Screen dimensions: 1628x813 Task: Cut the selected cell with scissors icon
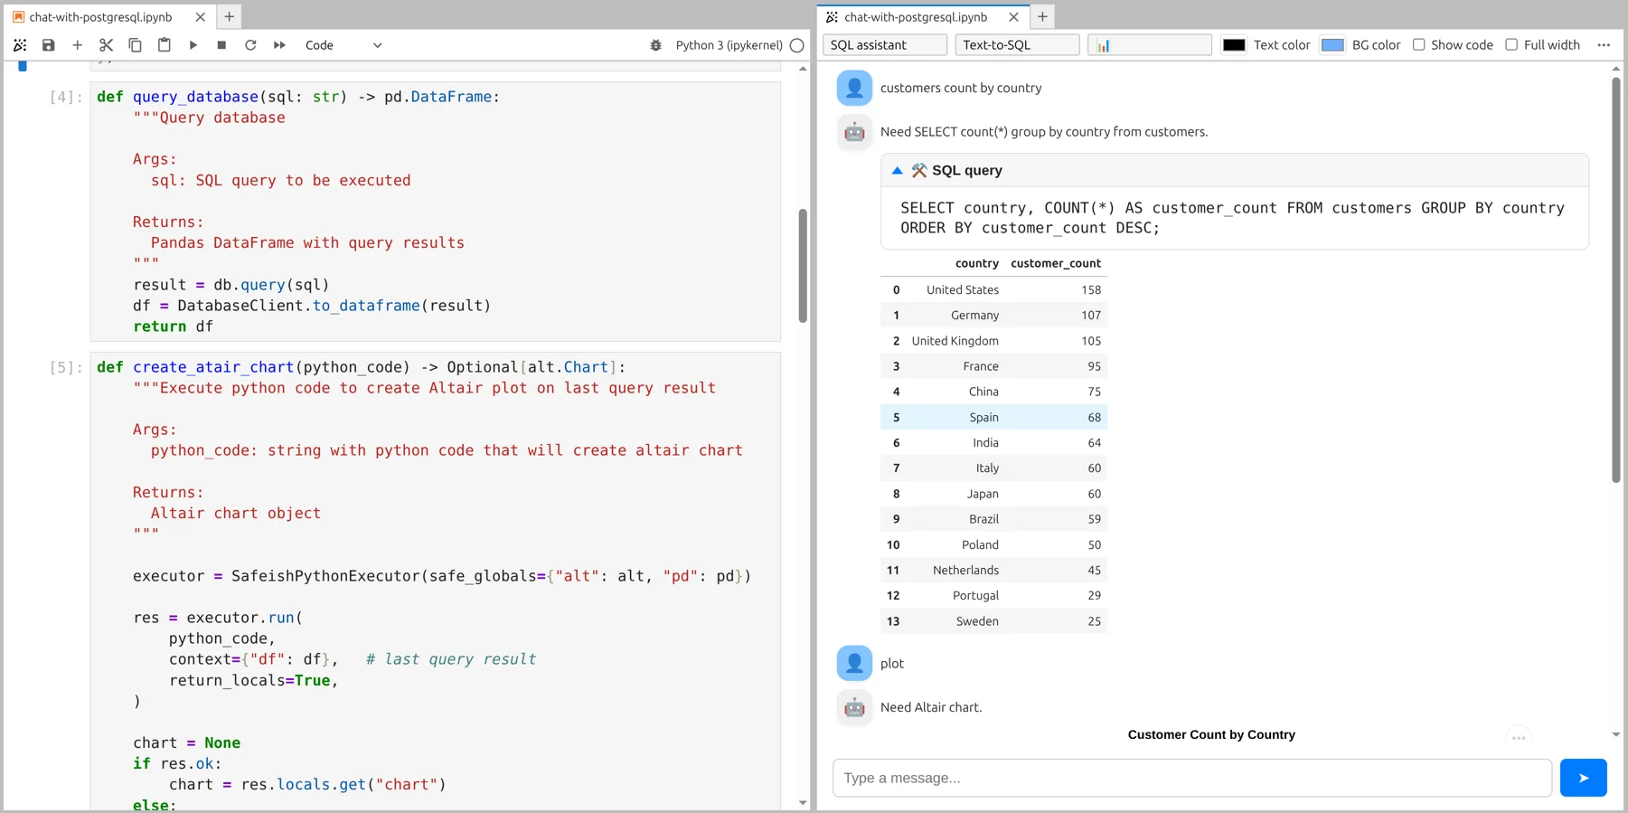(107, 45)
